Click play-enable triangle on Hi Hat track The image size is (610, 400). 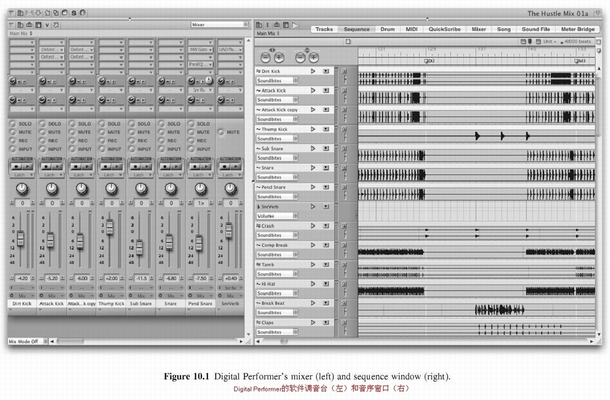point(313,284)
